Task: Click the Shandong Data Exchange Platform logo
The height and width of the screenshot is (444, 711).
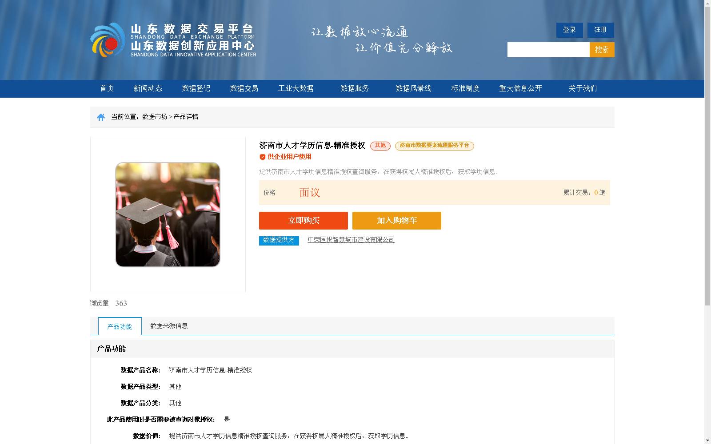Action: click(173, 40)
